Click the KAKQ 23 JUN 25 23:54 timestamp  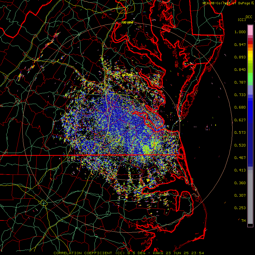click(178, 253)
